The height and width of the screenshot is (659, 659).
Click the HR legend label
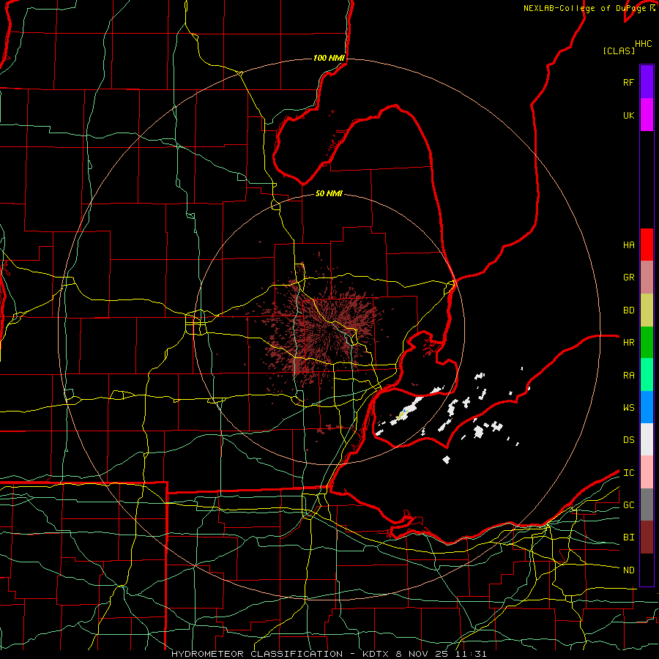click(628, 343)
